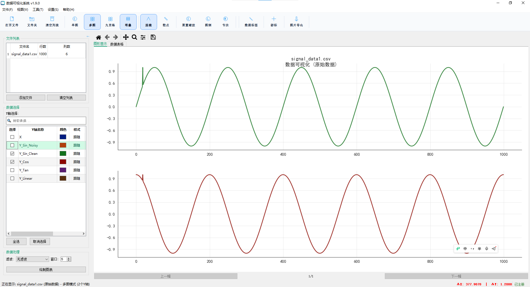
Task: Click the 搜索通道 channel search field
Action: click(46, 121)
